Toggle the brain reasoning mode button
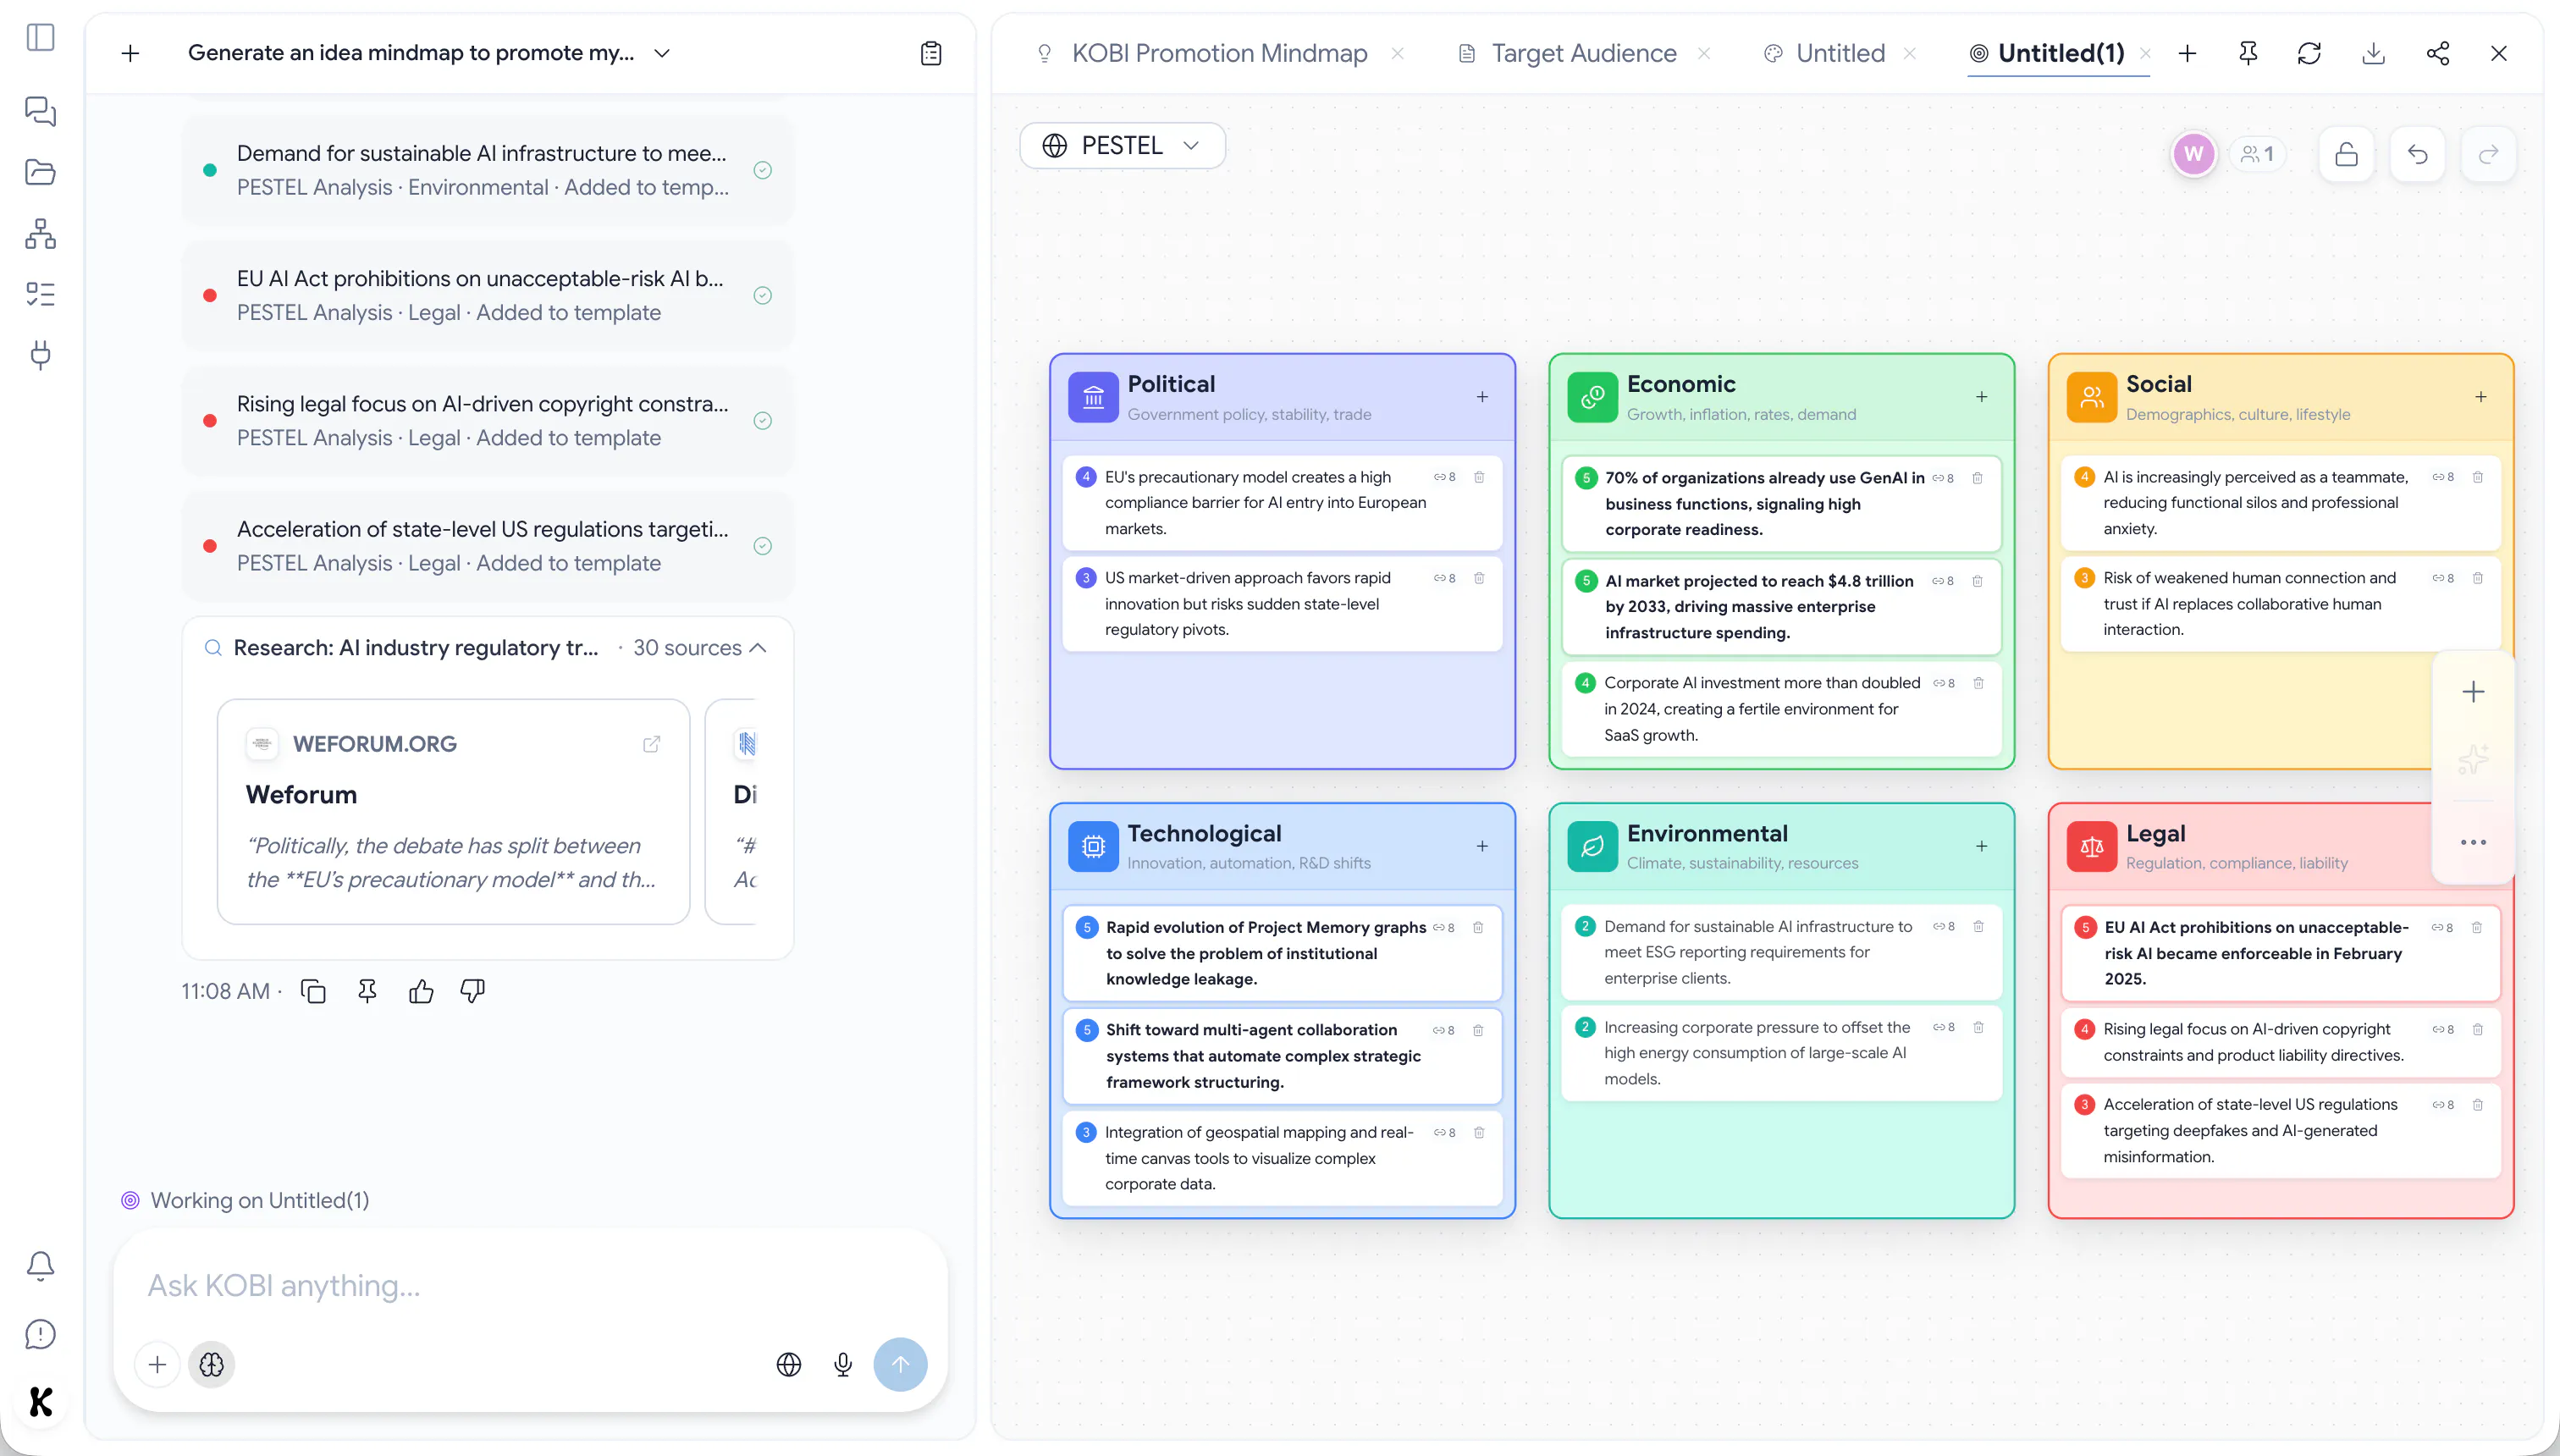Viewport: 2560px width, 1456px height. (211, 1364)
